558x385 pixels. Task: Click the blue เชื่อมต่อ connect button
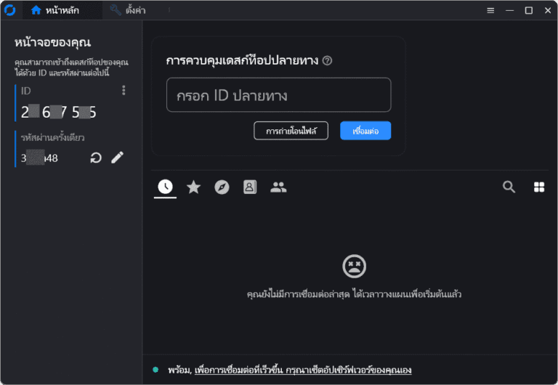[x=365, y=131]
